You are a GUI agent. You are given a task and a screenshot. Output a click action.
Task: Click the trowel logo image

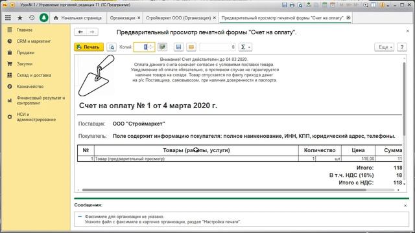click(97, 76)
